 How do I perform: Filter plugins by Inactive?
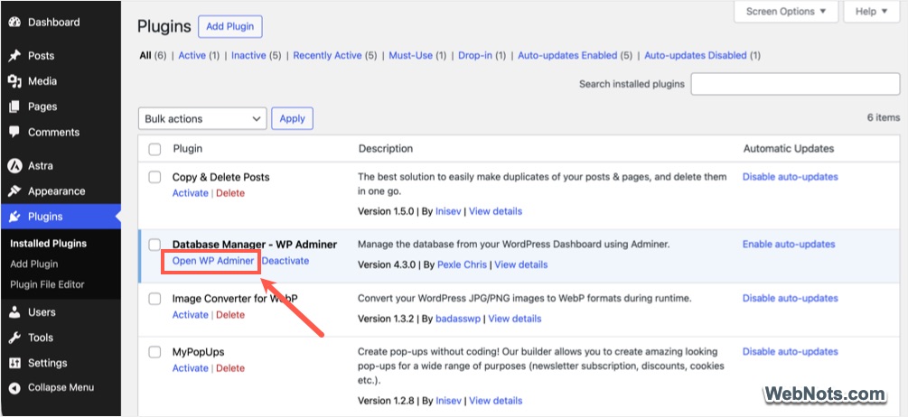[248, 56]
